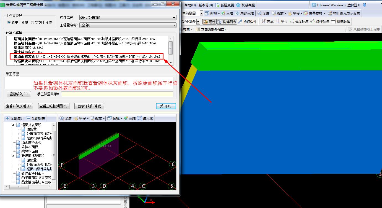
Task: Select the 凸出墙面梁块料面积 tree item
Action: (x=36, y=182)
